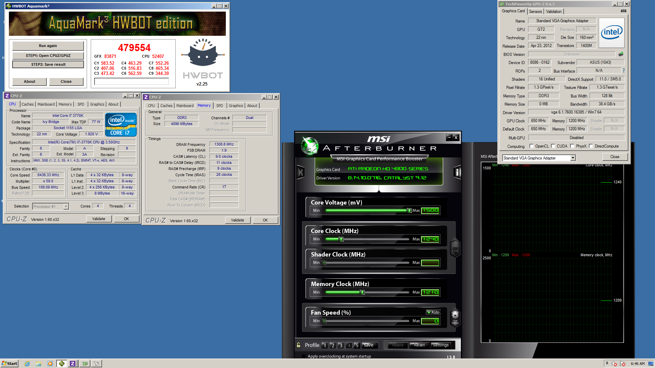Select Afterburner profile 3
The height and width of the screenshot is (368, 655).
[x=341, y=345]
